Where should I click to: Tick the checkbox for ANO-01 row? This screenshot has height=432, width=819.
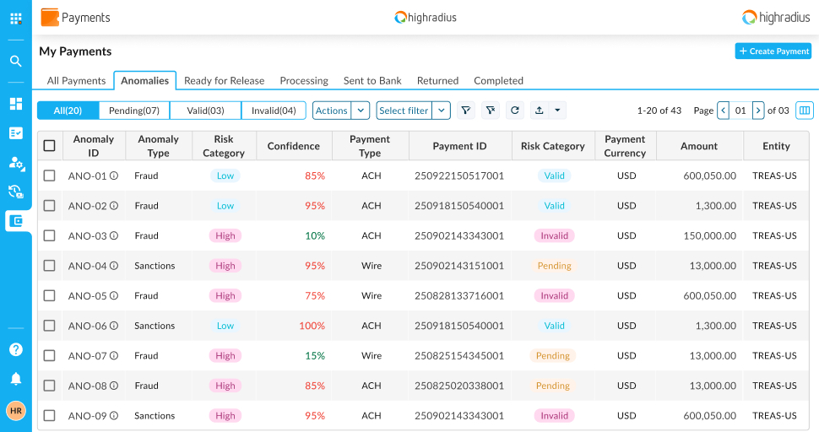(50, 175)
